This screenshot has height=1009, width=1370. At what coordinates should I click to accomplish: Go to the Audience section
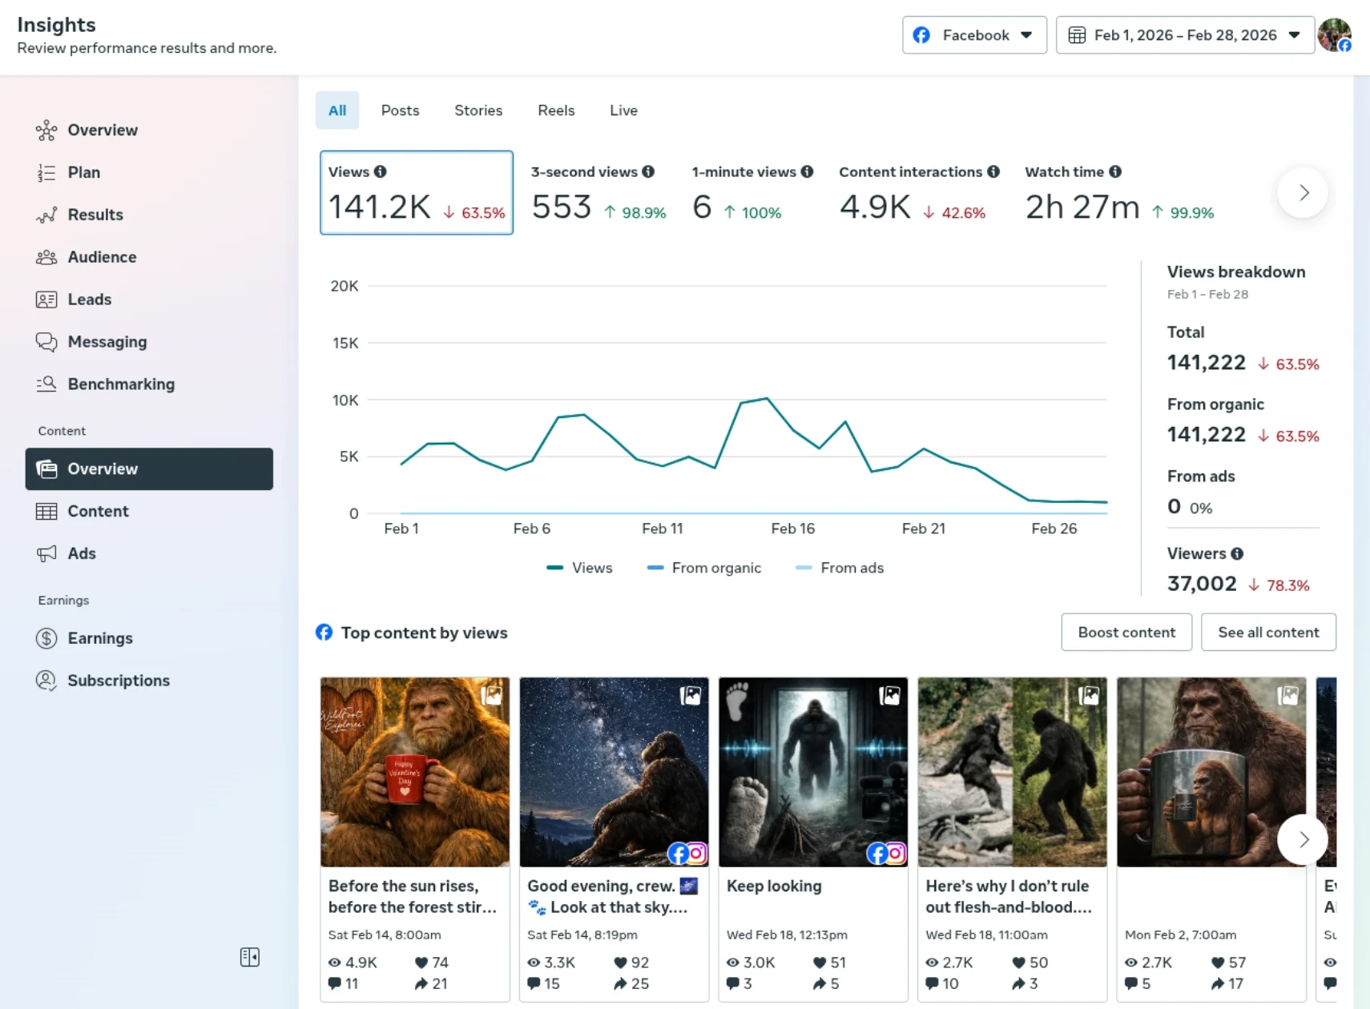pos(102,257)
